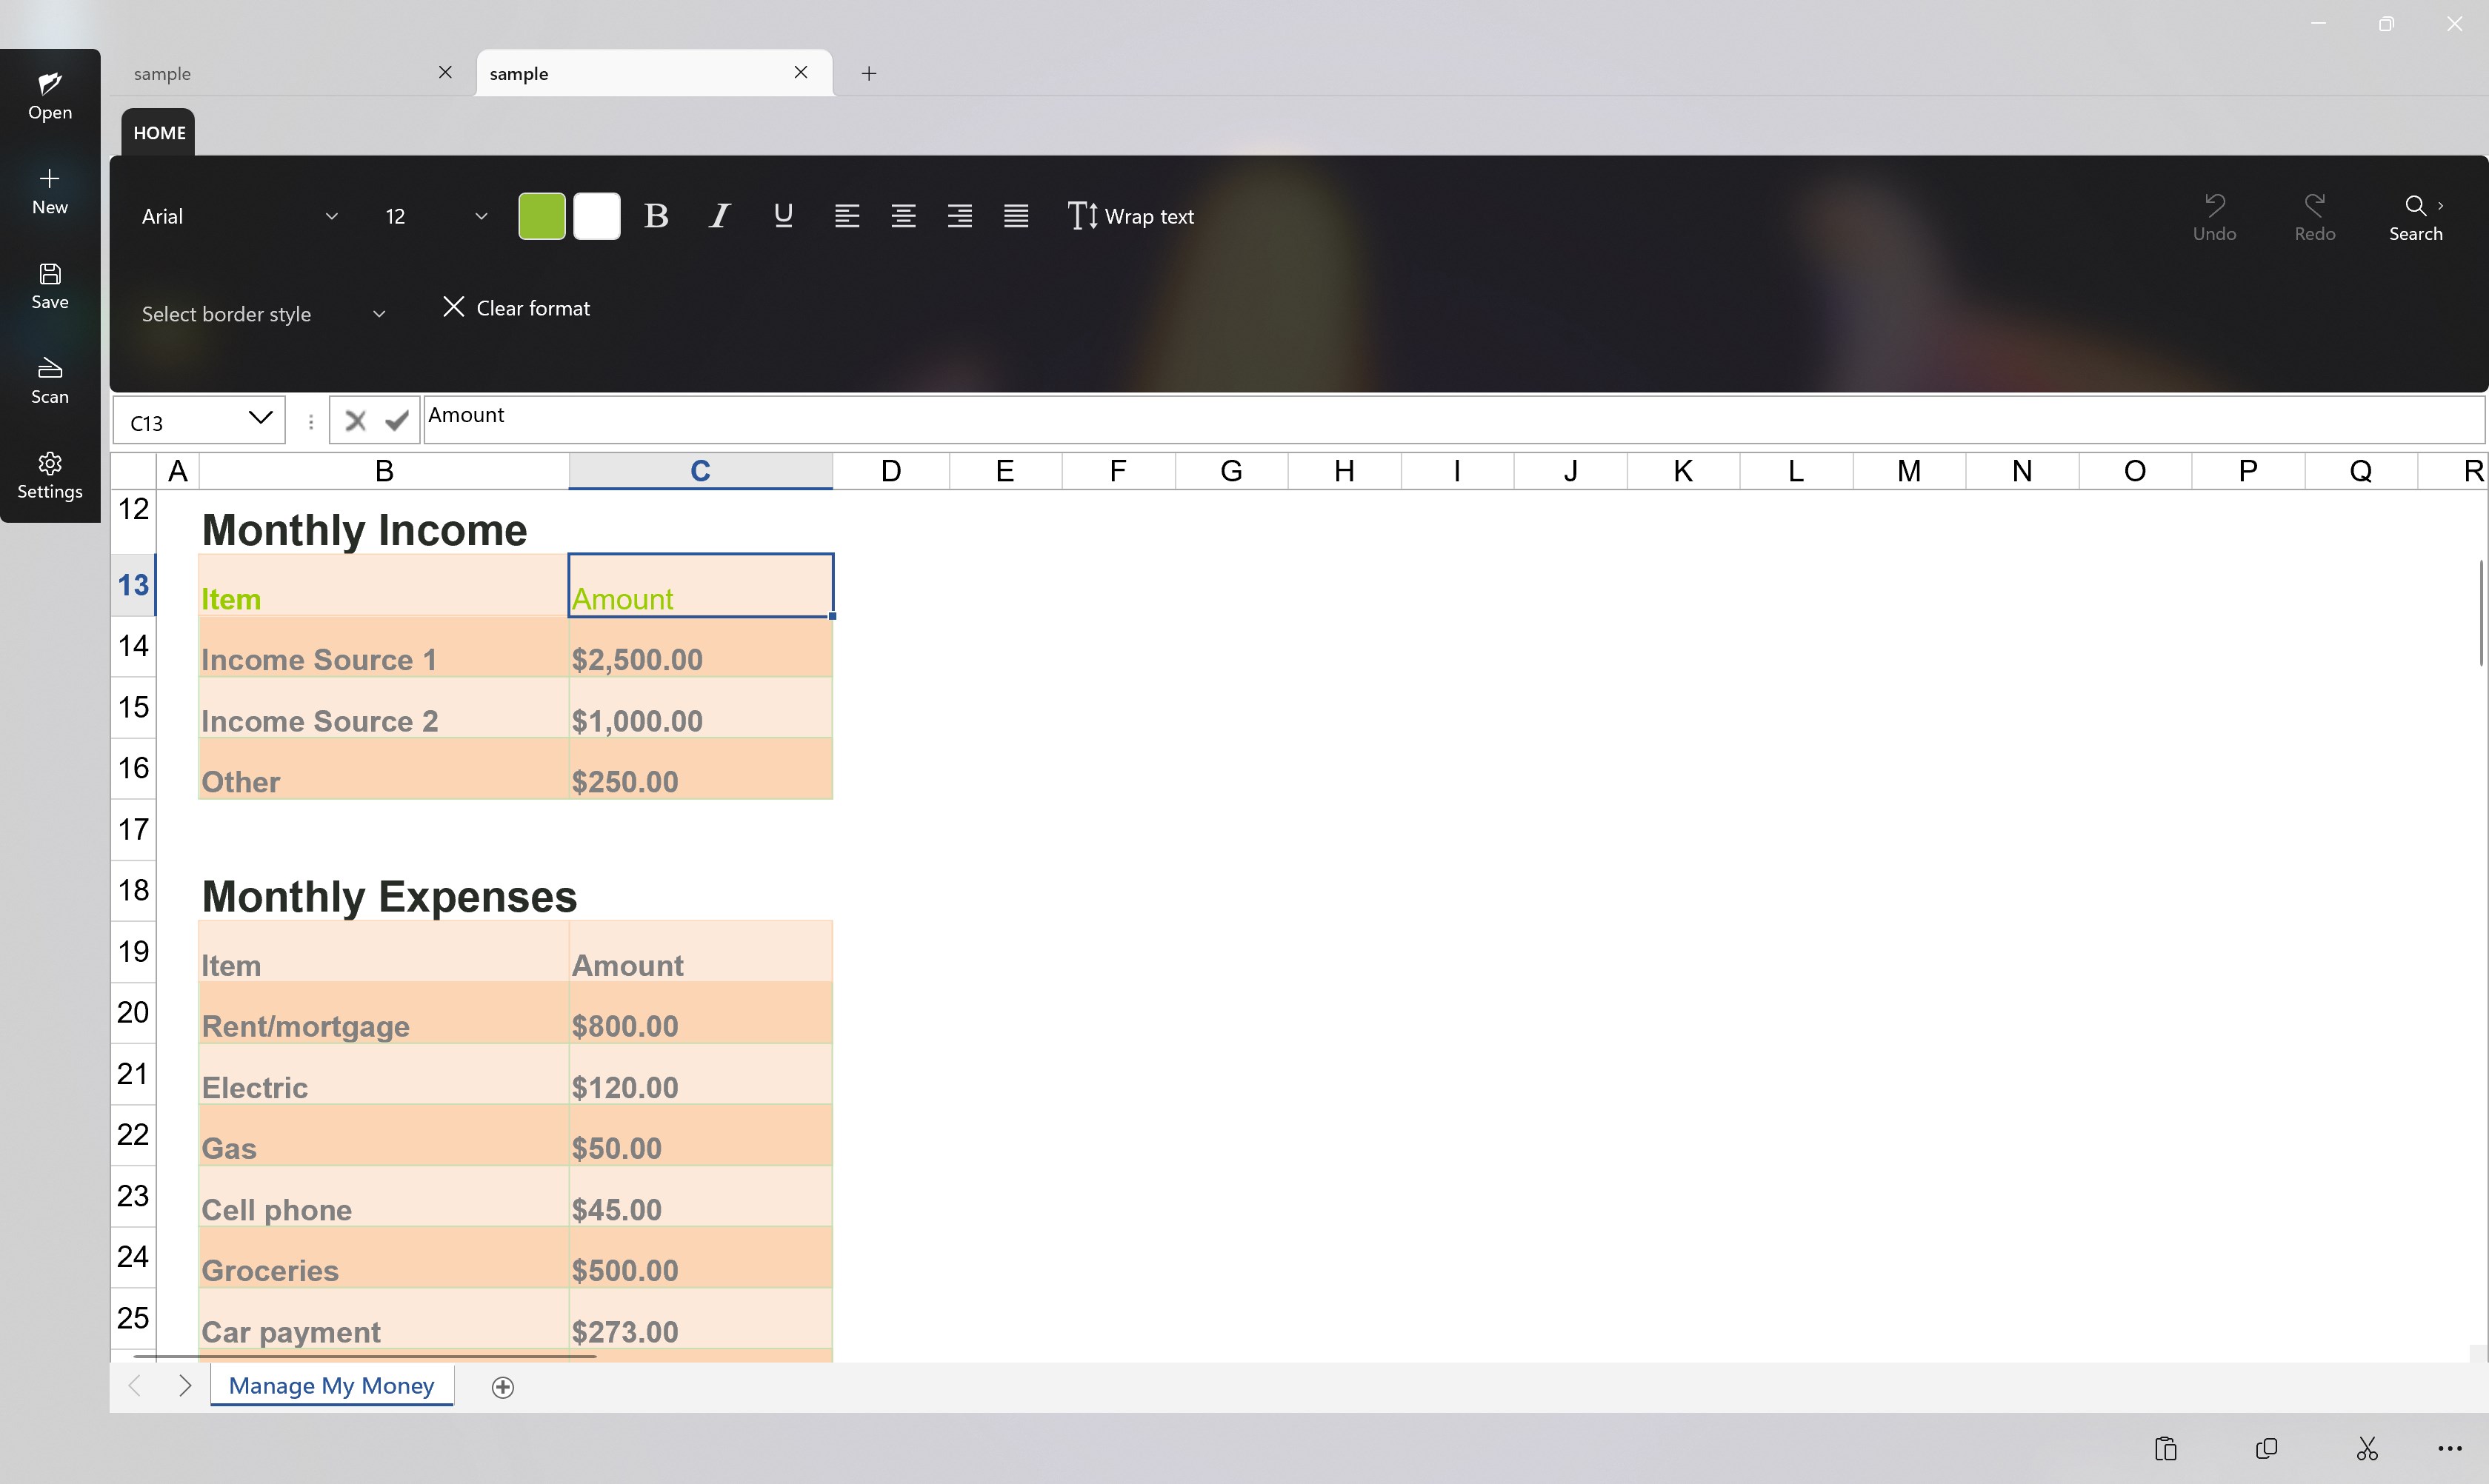
Task: Click the Search magnifier icon
Action: click(2415, 206)
